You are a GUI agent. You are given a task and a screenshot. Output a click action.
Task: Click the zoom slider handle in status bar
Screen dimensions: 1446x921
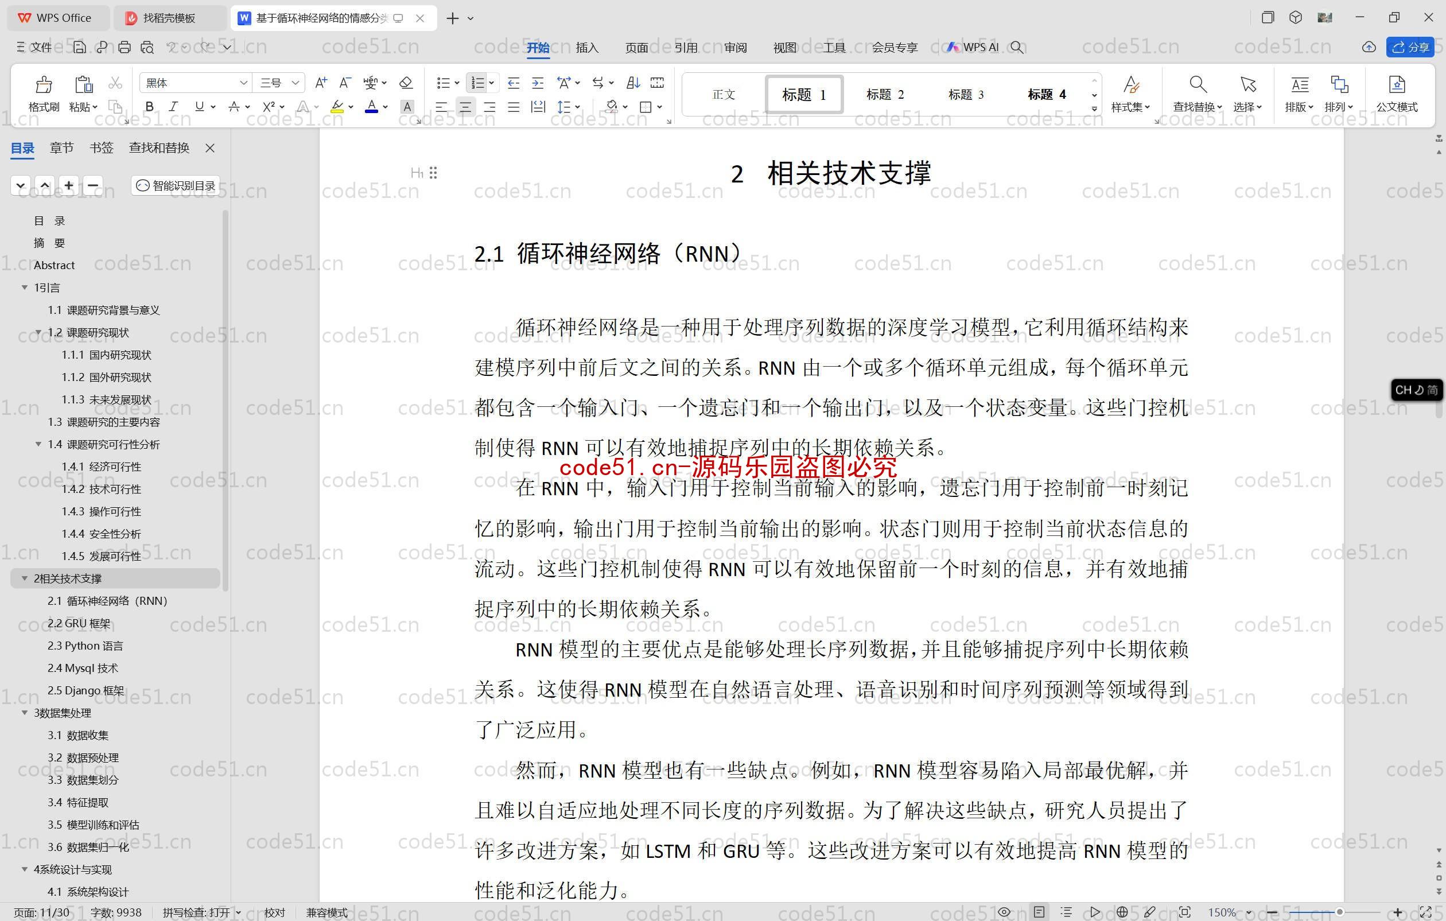pos(1339,912)
